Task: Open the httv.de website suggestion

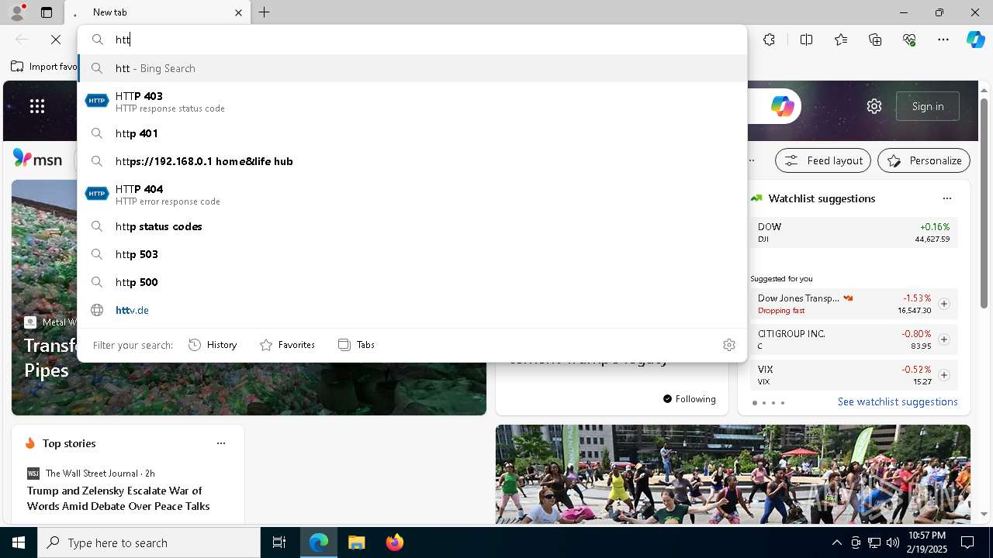Action: (412, 310)
